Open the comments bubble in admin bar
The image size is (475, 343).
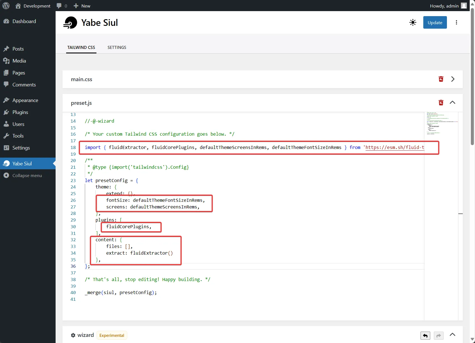pos(62,6)
